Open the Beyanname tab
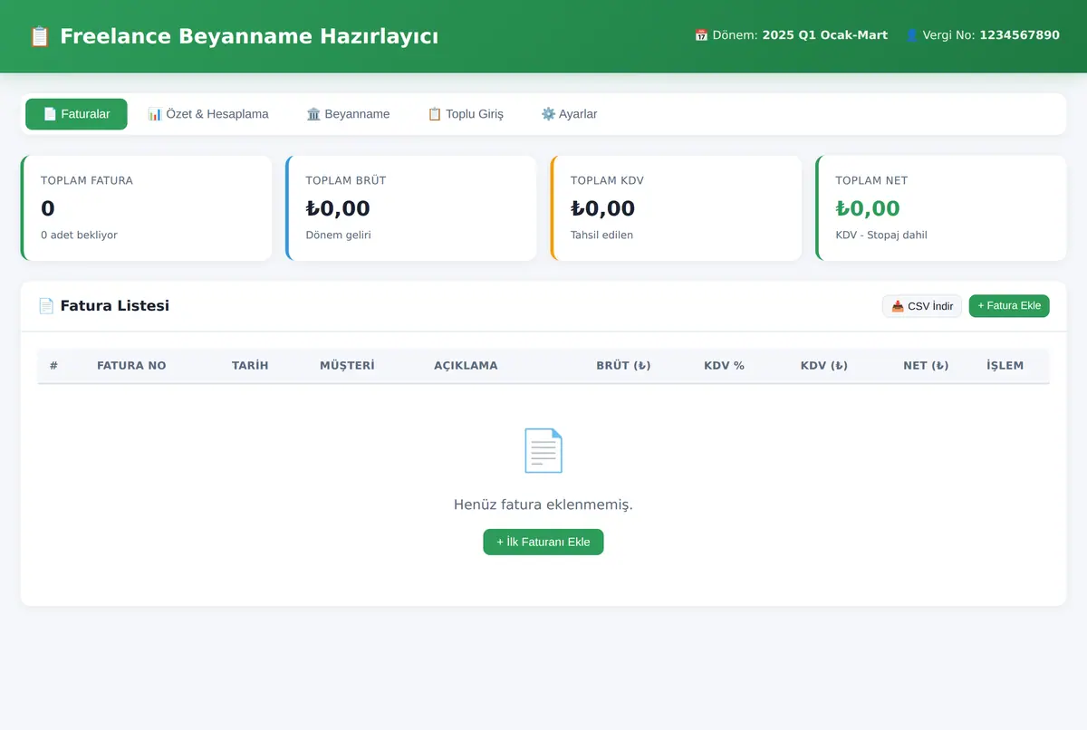Image resolution: width=1087 pixels, height=730 pixels. coord(348,114)
